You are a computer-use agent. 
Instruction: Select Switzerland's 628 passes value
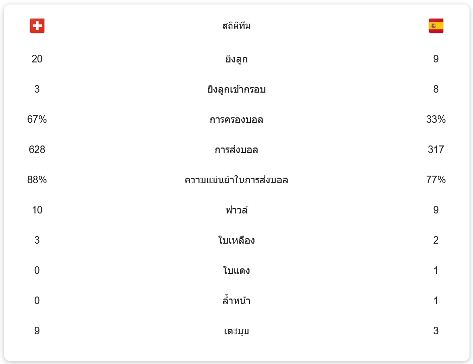[x=37, y=150]
